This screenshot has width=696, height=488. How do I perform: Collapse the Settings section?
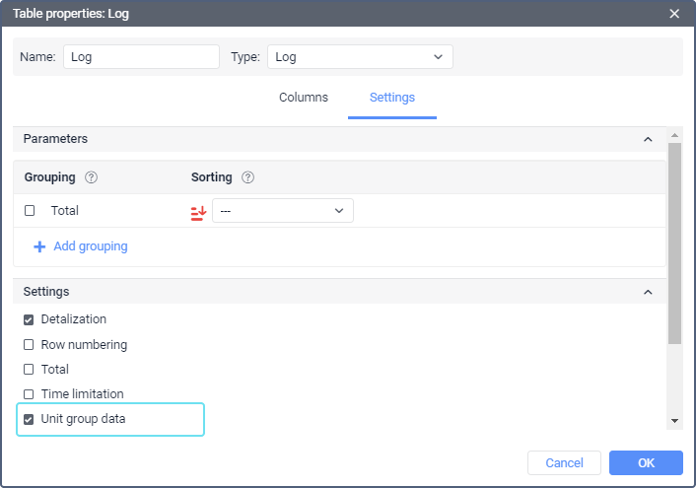tap(648, 293)
